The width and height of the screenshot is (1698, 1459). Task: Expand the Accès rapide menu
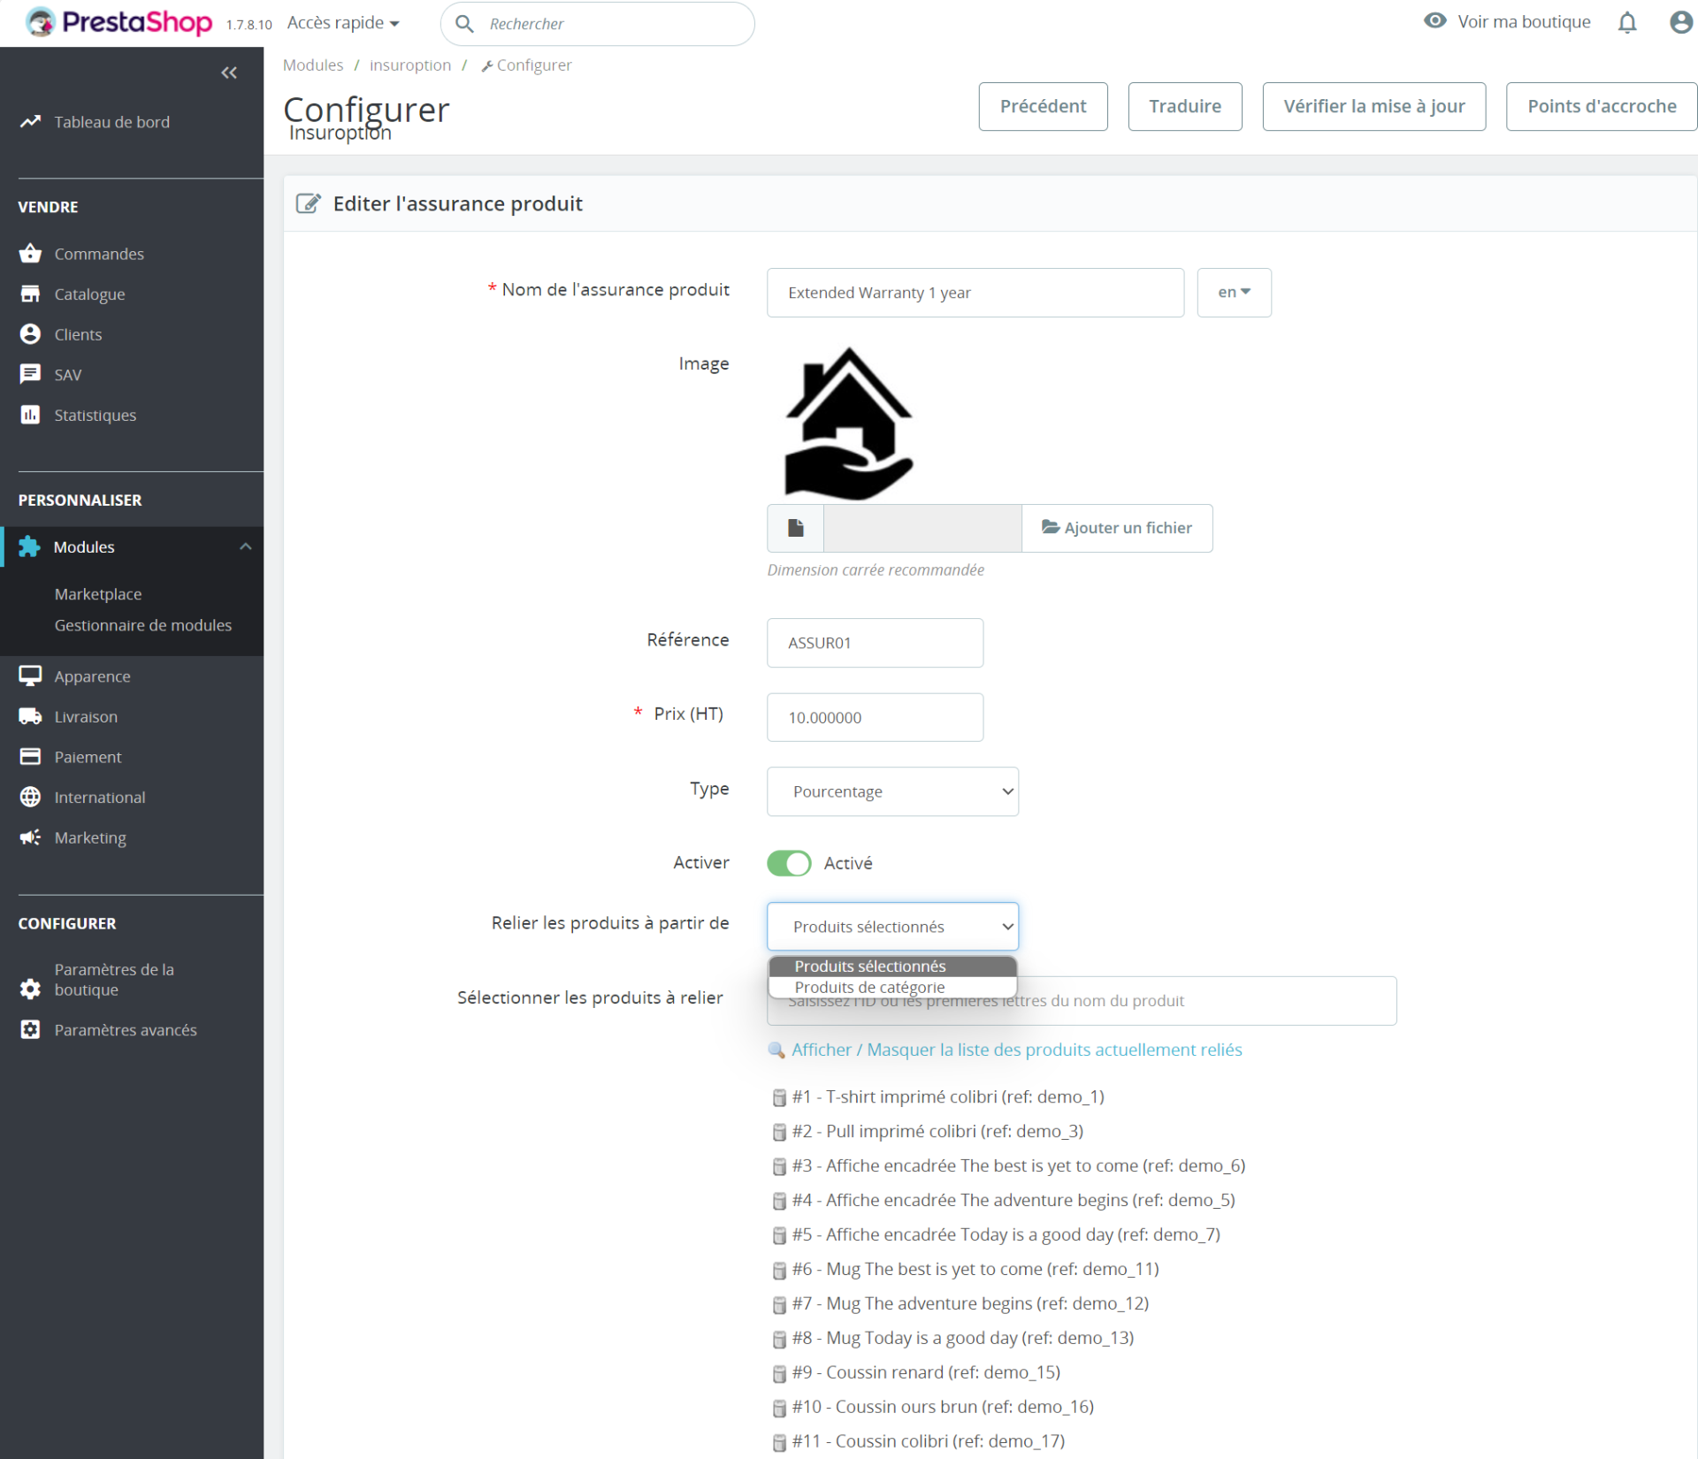tap(343, 23)
